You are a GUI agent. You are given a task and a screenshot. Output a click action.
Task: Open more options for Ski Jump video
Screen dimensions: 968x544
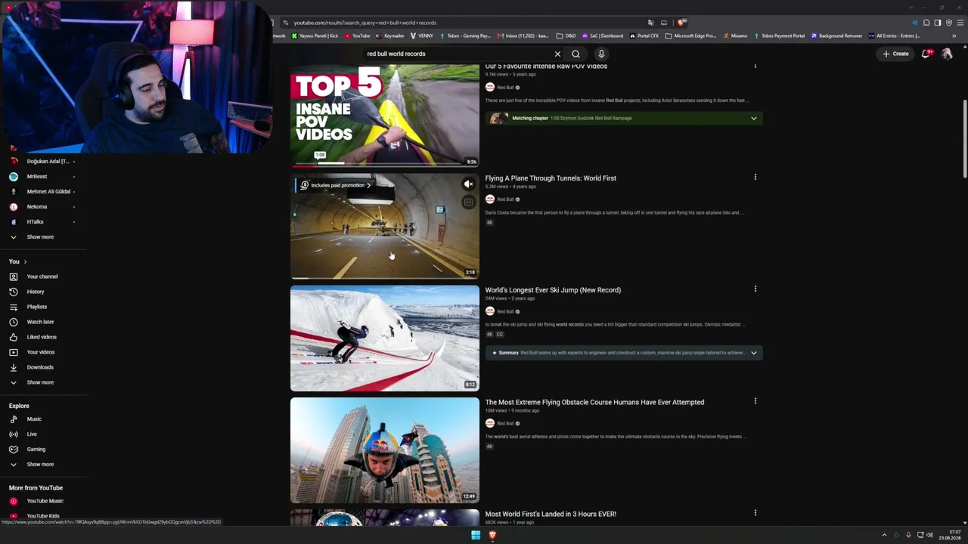(755, 289)
